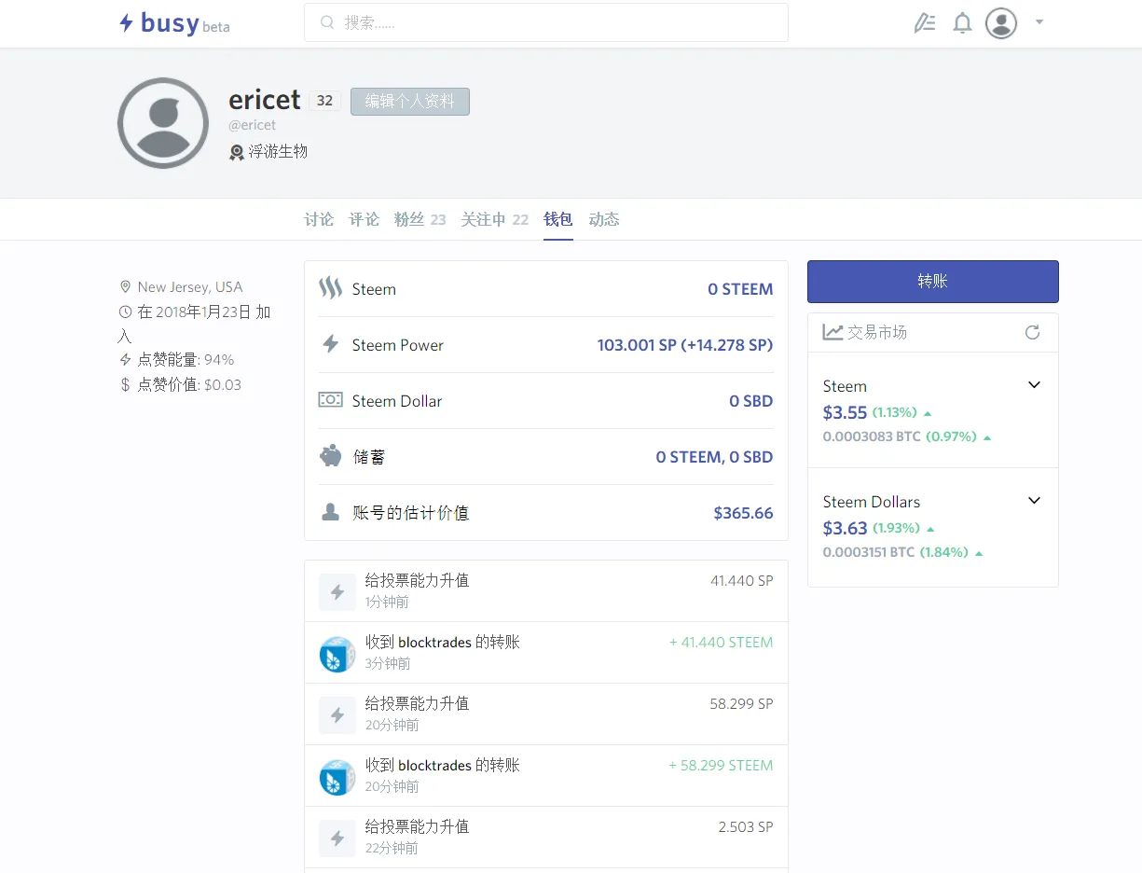
Task: Click the 0.0003151 BTC value
Action: [x=869, y=552]
